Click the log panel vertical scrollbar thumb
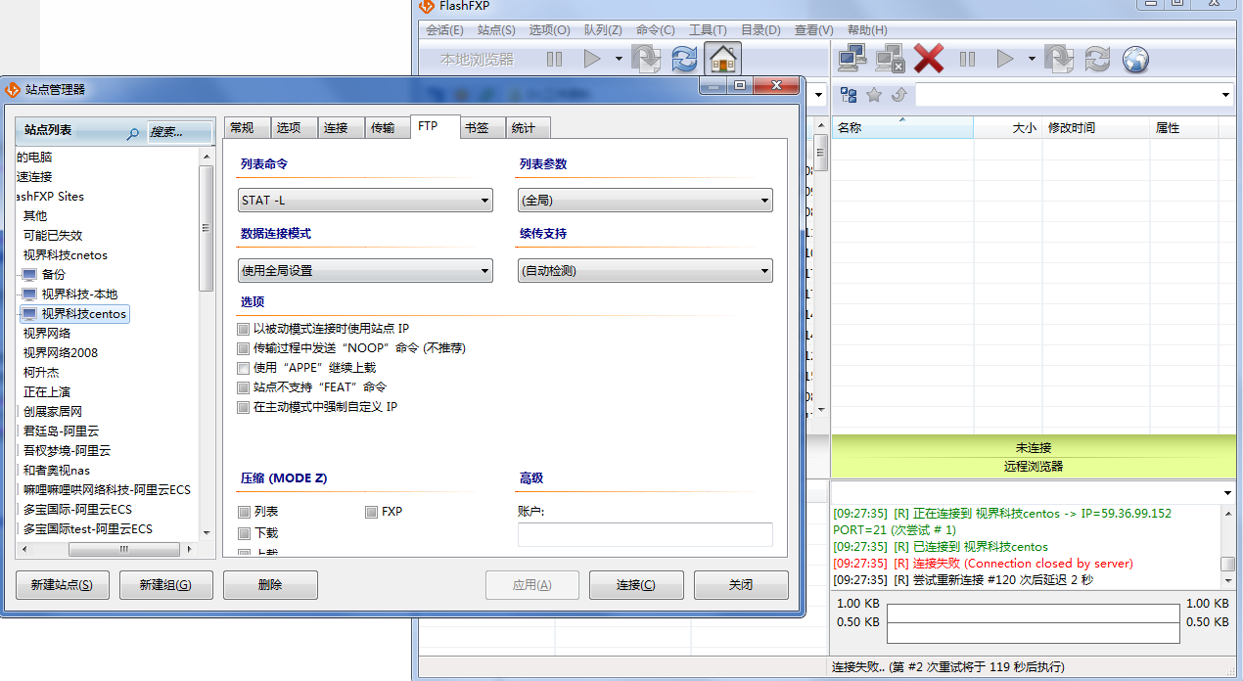Screen dimensions: 1243x681 click(1227, 564)
